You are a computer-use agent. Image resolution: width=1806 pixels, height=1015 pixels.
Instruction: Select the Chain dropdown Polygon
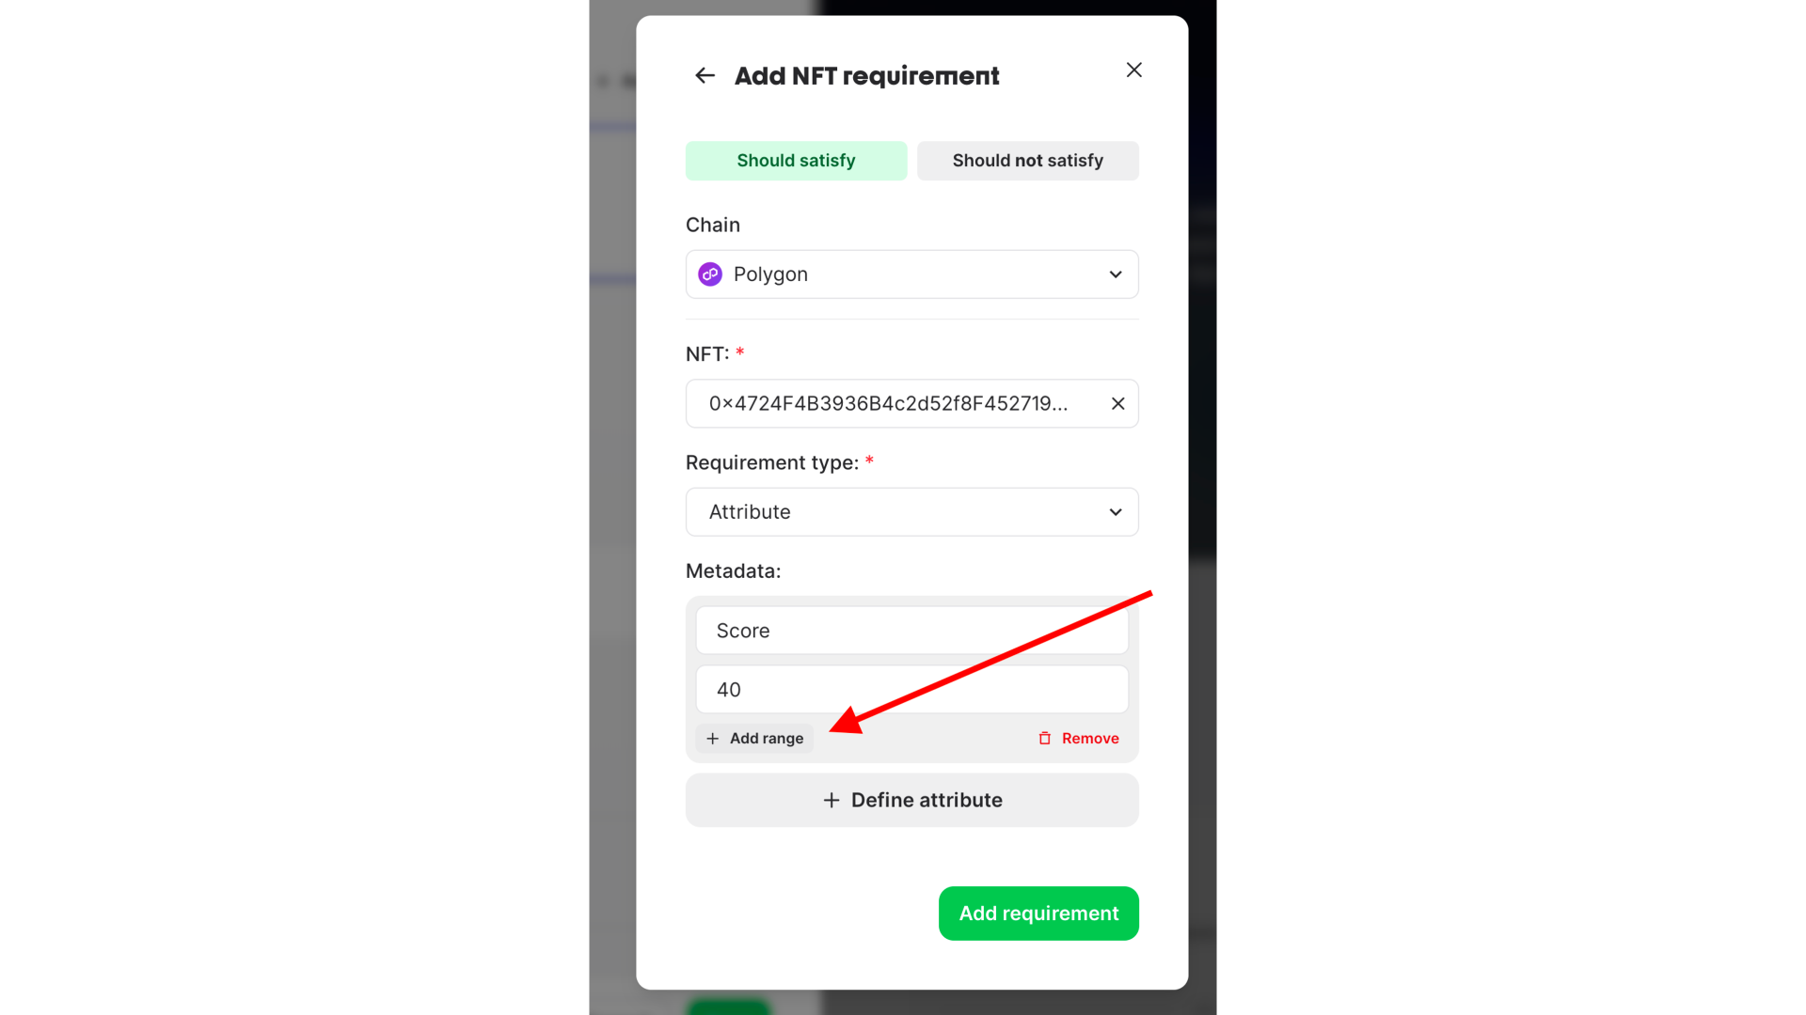pos(911,273)
